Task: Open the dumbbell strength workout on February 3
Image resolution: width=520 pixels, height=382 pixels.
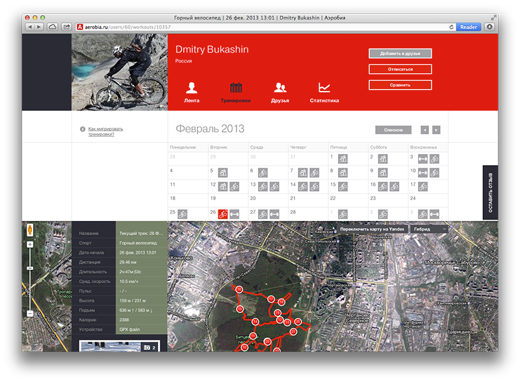Action: pyautogui.click(x=422, y=159)
